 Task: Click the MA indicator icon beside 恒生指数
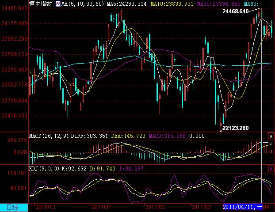(58, 4)
